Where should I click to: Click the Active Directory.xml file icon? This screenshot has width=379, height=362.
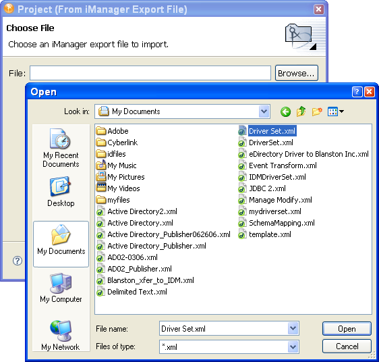click(x=100, y=223)
